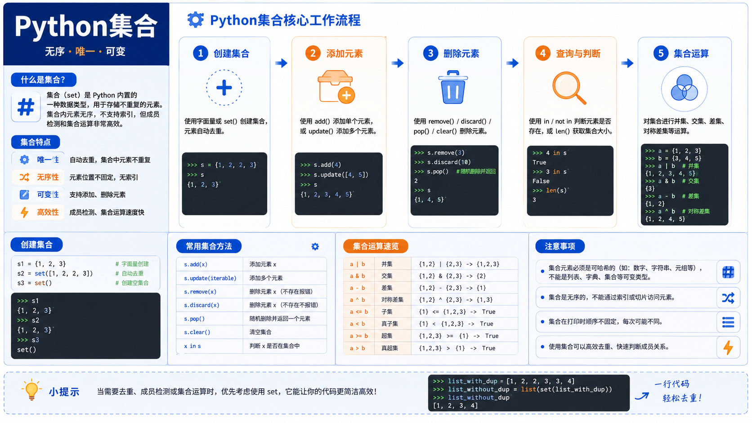This screenshot has height=423, width=752.
Task: Click the 'a ^ b' 对称差集 operator cell
Action: (359, 300)
